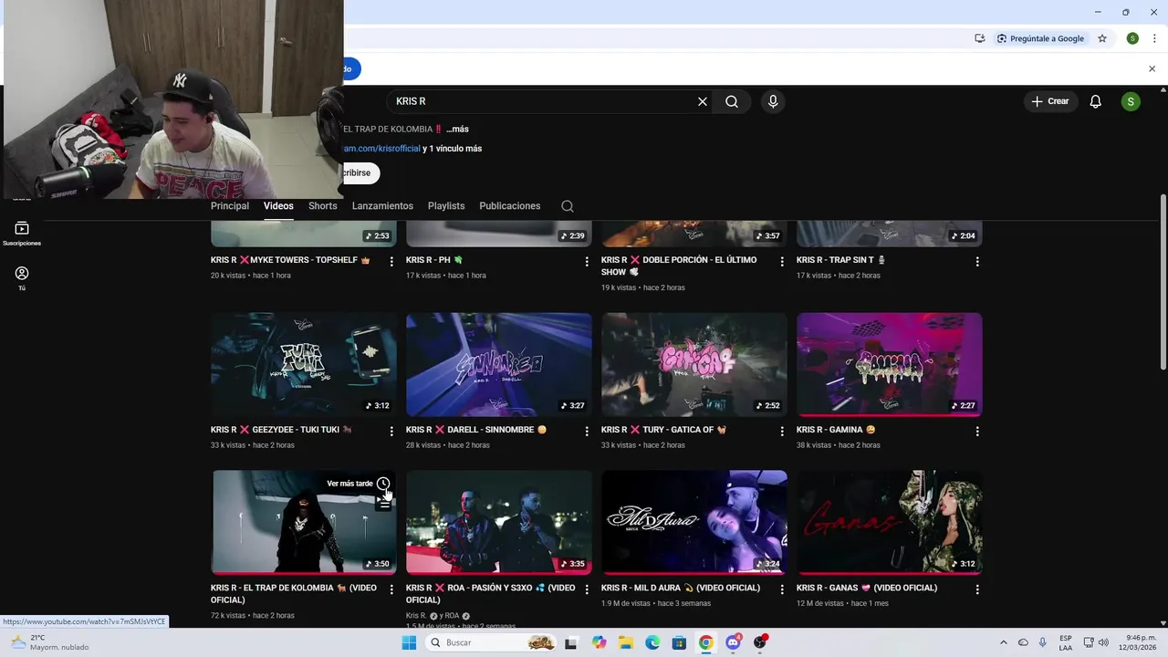Click the cast/install icon in address bar
This screenshot has width=1168, height=657.
click(x=979, y=38)
